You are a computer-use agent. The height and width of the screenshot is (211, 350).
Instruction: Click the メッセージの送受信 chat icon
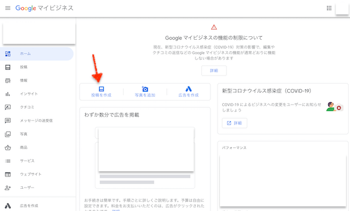point(8,120)
